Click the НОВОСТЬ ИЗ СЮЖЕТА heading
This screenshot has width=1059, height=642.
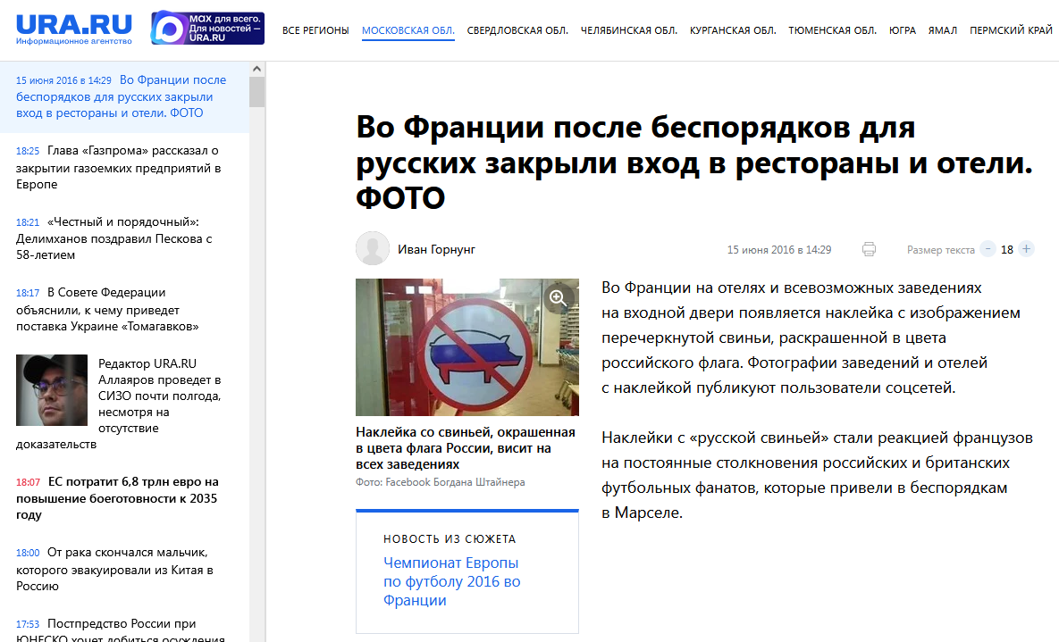click(450, 538)
